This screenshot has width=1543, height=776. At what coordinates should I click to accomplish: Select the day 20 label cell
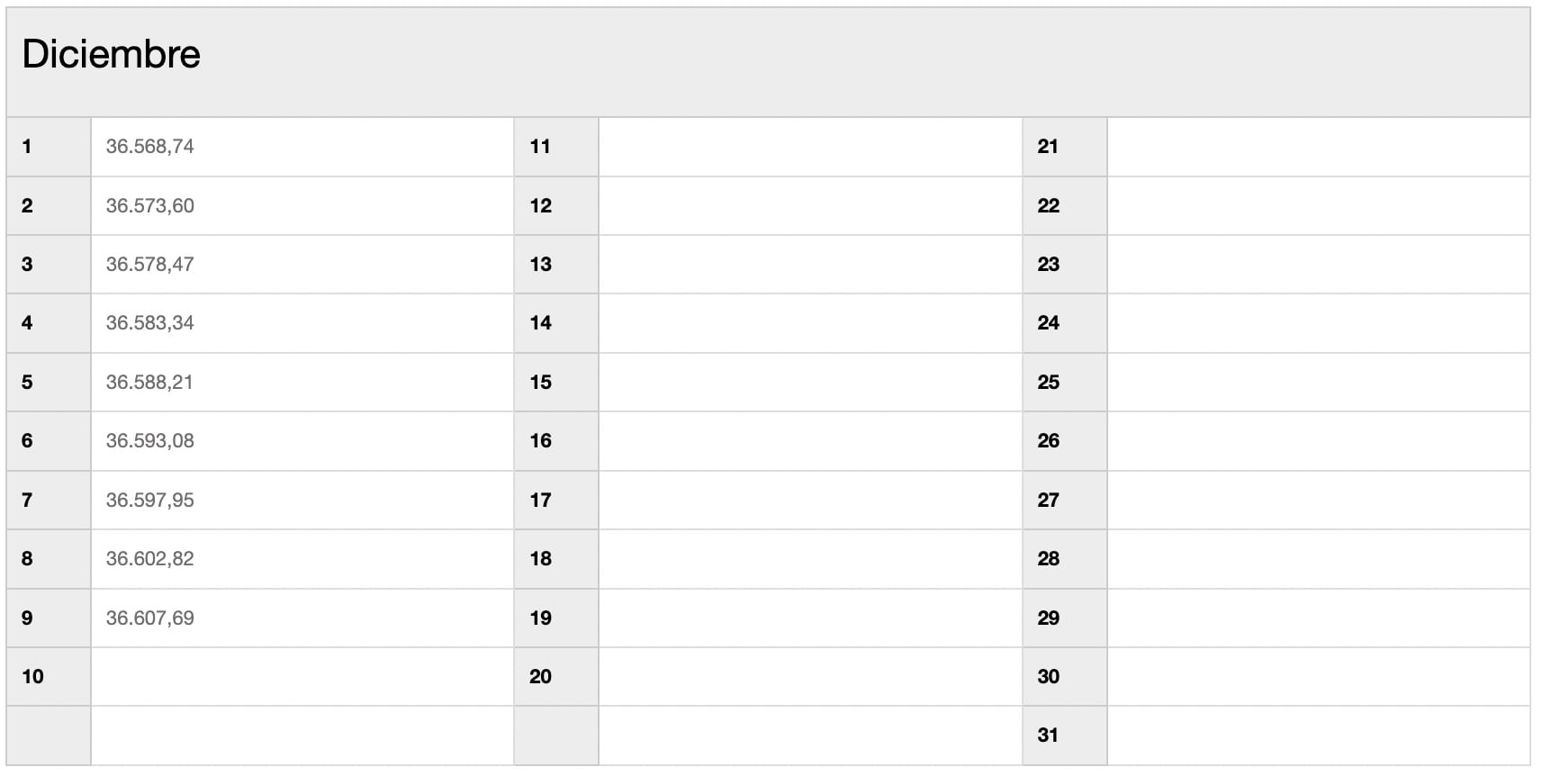[x=540, y=677]
